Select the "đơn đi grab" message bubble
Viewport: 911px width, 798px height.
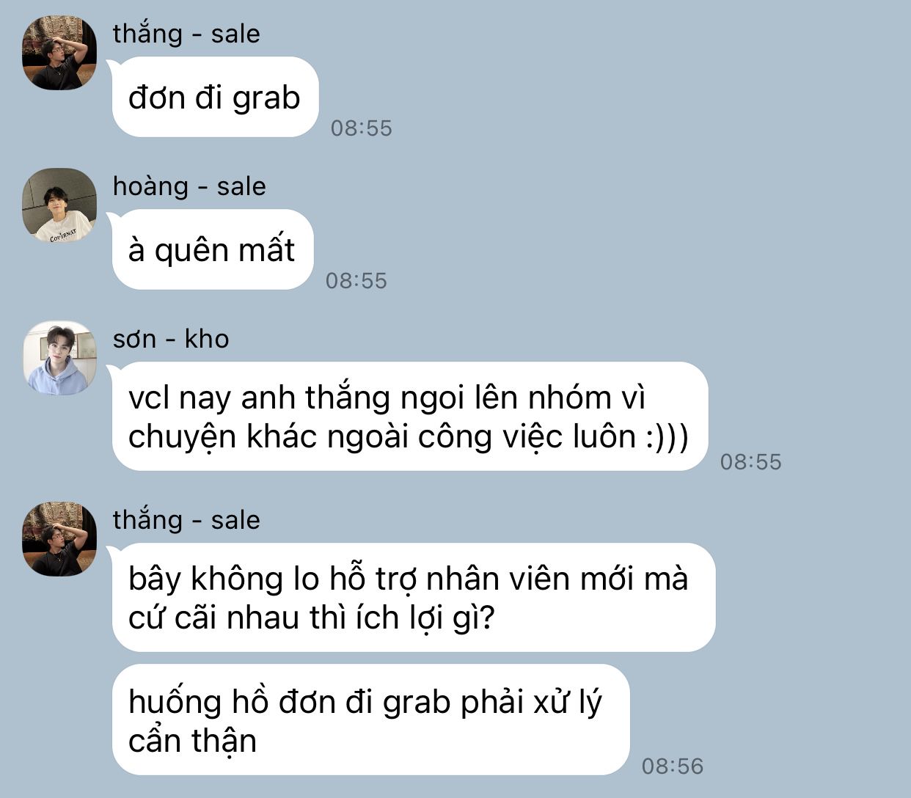215,97
